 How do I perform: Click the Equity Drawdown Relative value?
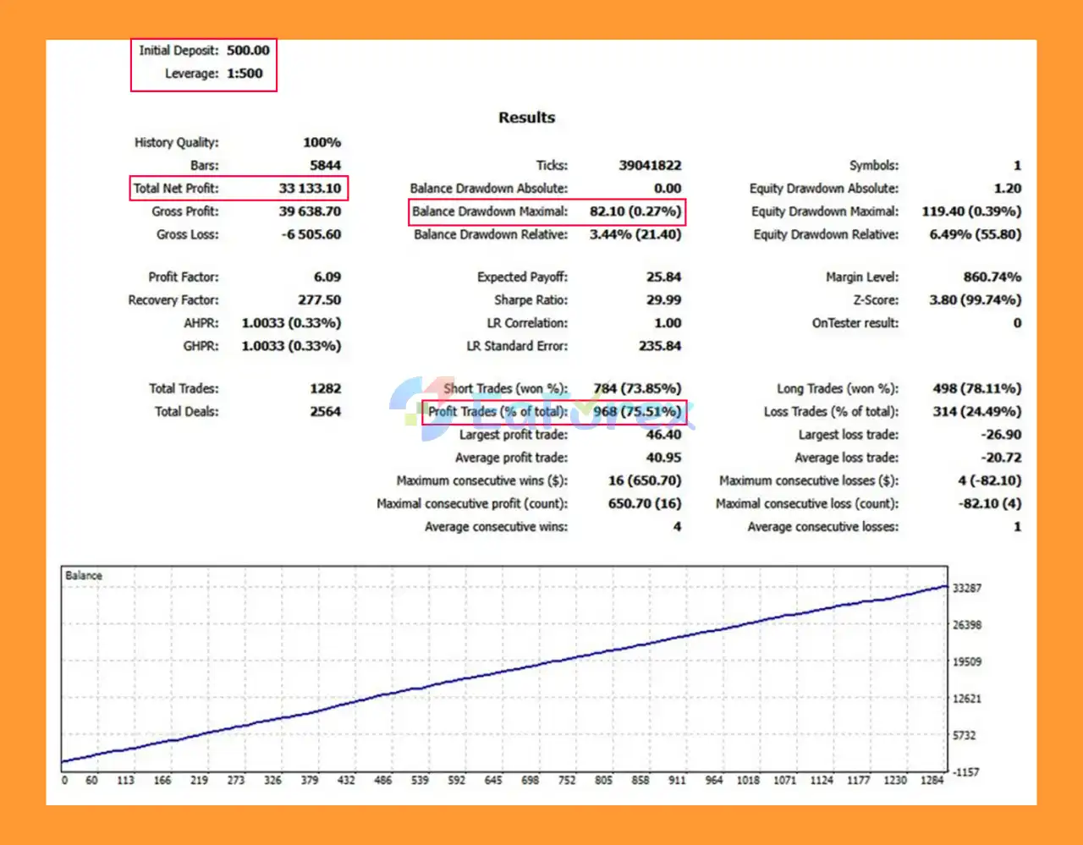tap(975, 234)
